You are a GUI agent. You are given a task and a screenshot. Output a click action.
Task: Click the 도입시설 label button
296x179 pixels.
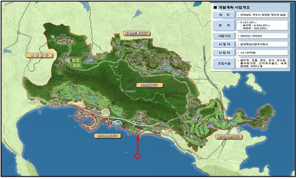[x=224, y=63]
